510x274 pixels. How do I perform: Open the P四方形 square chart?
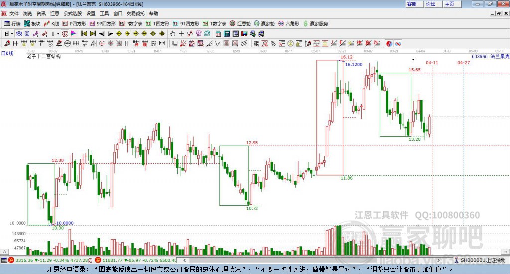pyautogui.click(x=74, y=24)
